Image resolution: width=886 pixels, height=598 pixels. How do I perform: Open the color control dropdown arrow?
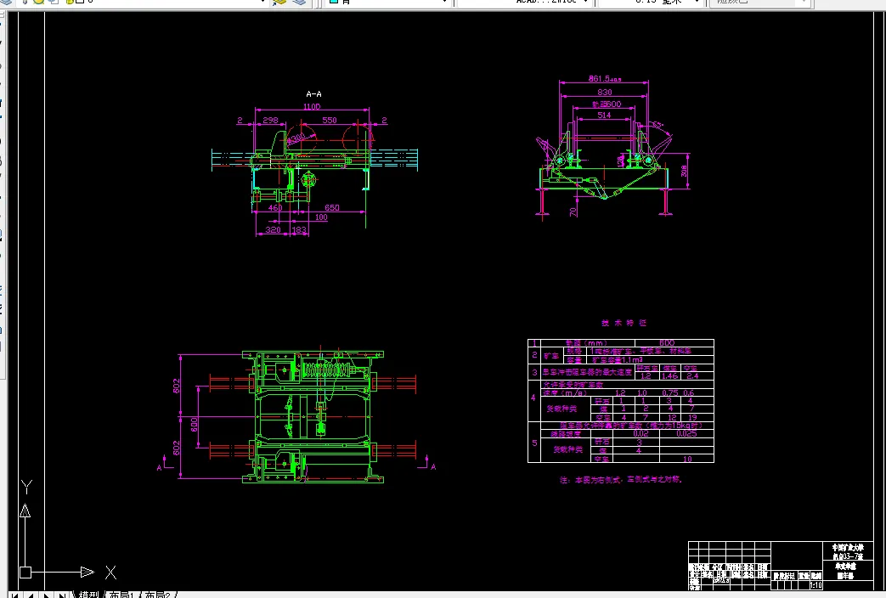[444, 2]
